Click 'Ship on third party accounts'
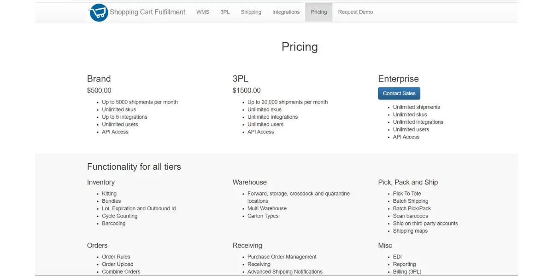Viewport: 553px width, 276px height. pos(425,223)
